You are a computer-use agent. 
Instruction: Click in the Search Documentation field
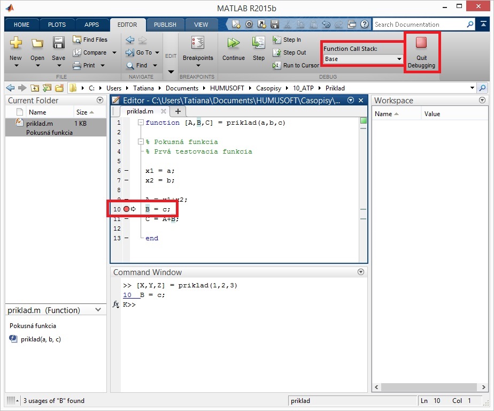(419, 24)
